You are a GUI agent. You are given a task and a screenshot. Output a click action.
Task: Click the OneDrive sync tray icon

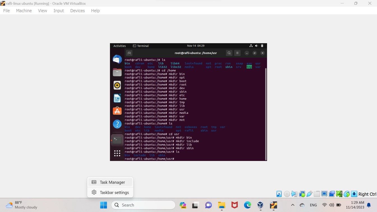pos(302,205)
